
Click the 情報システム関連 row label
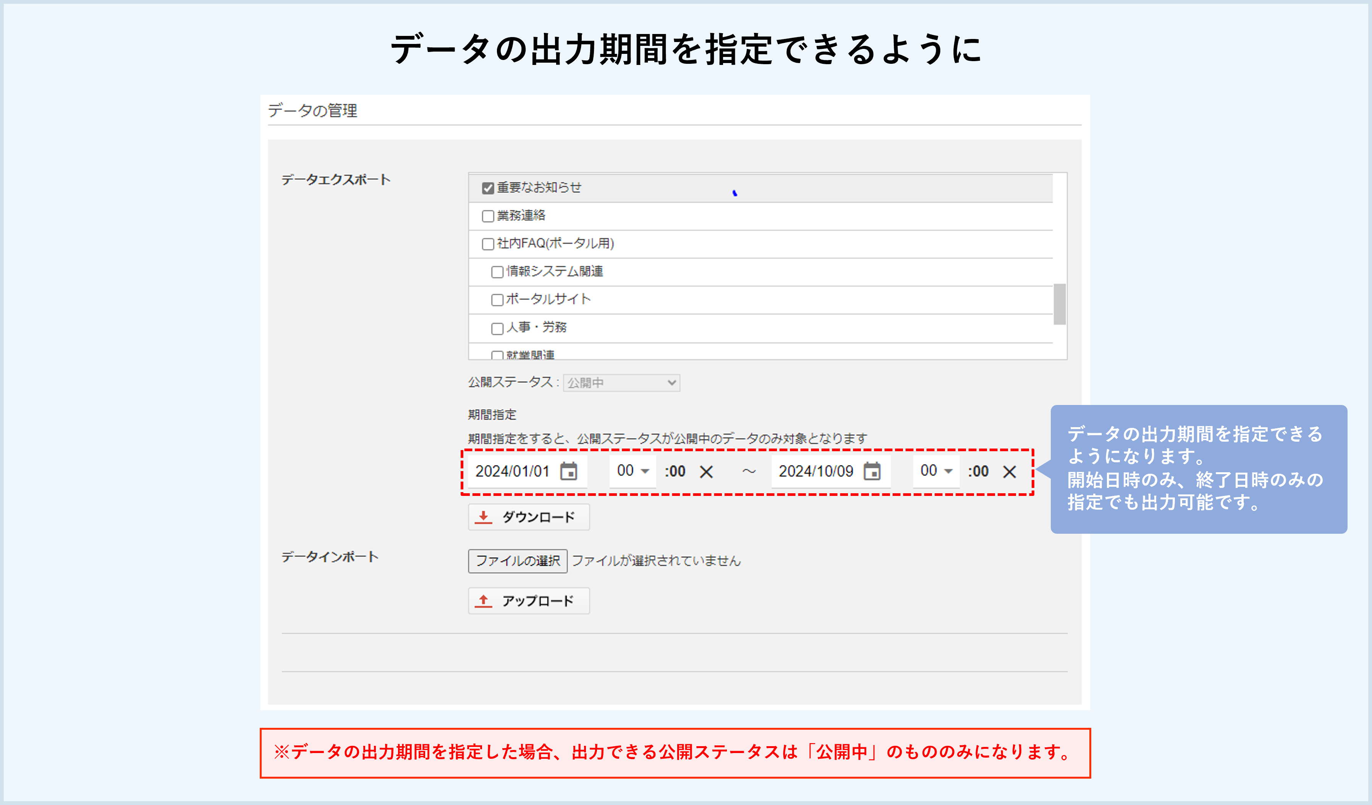554,271
